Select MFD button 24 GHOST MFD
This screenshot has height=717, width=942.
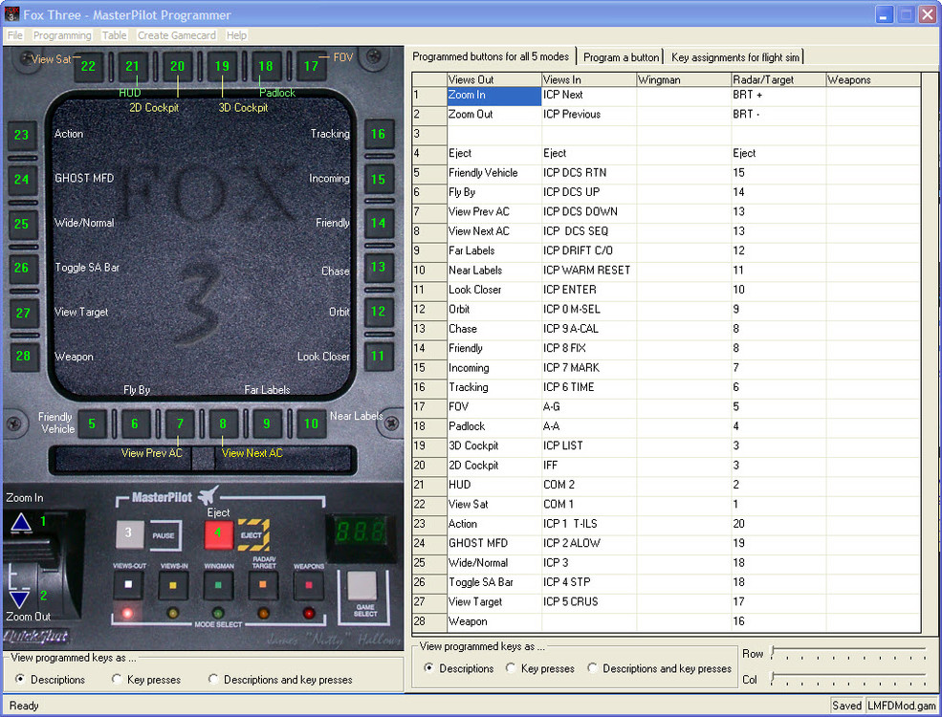(22, 179)
